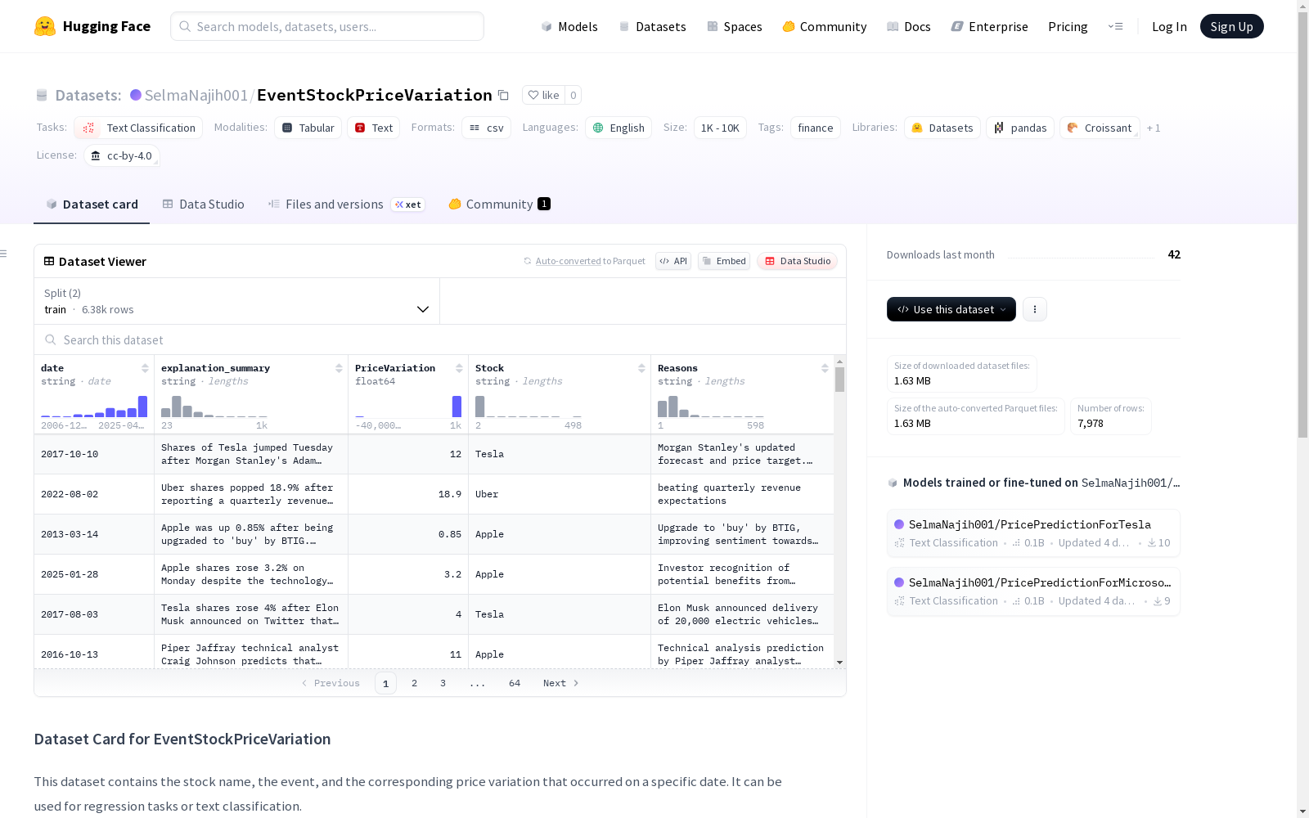Screen dimensions: 1309x818
Task: Open the more navigation menu icon
Action: pyautogui.click(x=1115, y=26)
